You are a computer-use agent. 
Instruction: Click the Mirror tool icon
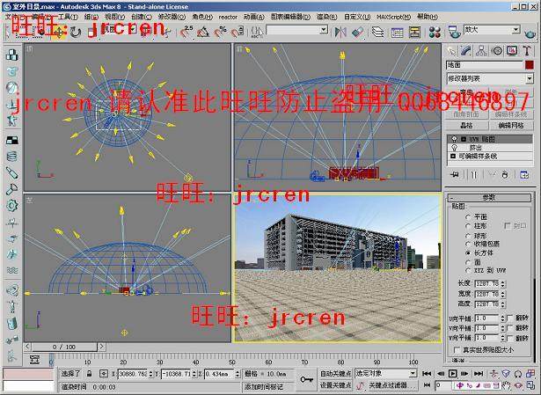(340, 33)
